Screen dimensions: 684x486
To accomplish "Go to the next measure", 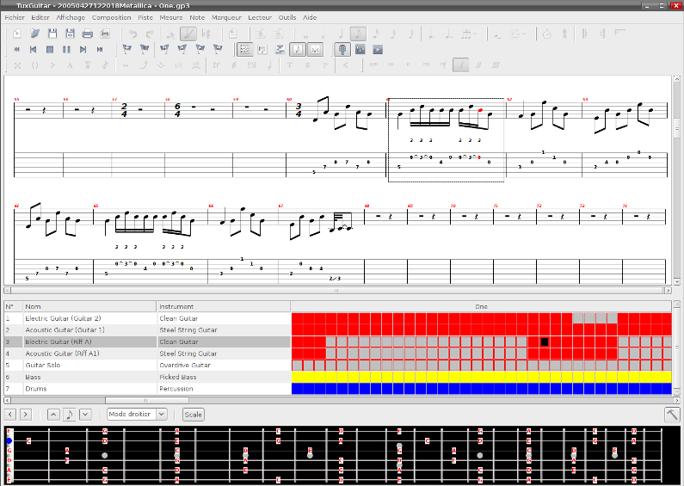I will point(83,50).
